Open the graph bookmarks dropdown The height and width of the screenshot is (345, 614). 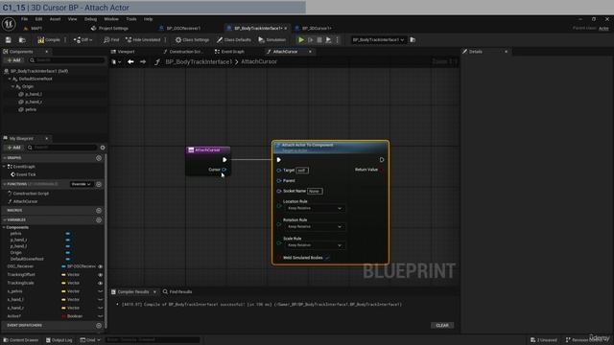tap(116, 61)
